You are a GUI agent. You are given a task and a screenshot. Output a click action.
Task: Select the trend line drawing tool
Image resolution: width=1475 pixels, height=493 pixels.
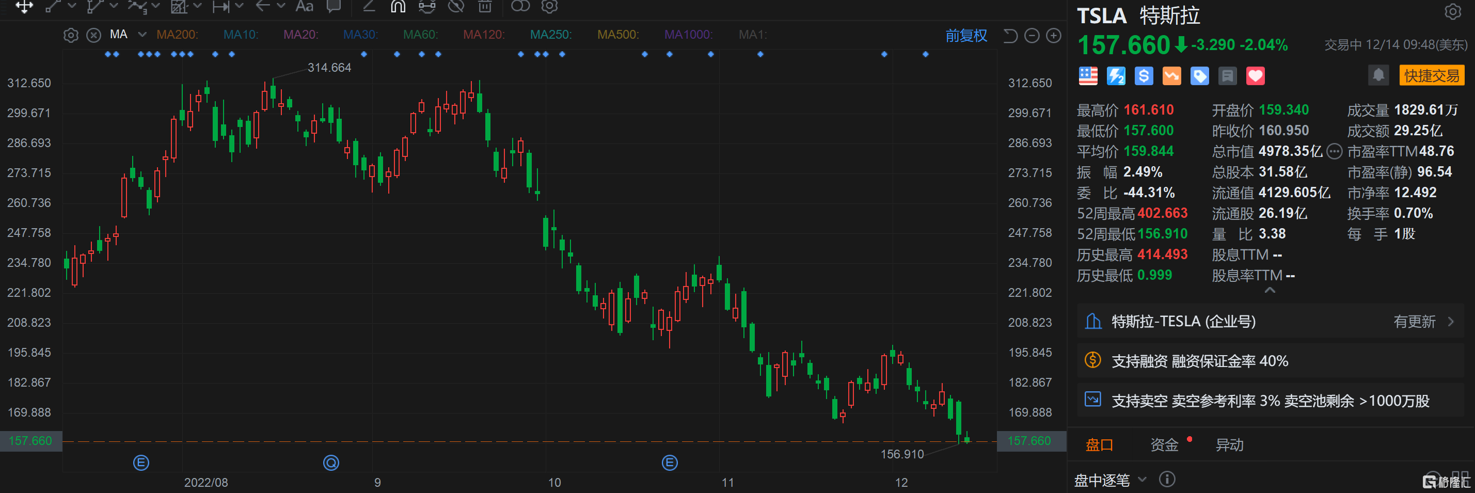click(x=53, y=6)
